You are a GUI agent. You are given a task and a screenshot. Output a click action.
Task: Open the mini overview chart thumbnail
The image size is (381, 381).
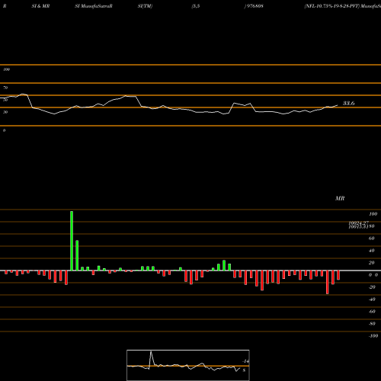188,365
